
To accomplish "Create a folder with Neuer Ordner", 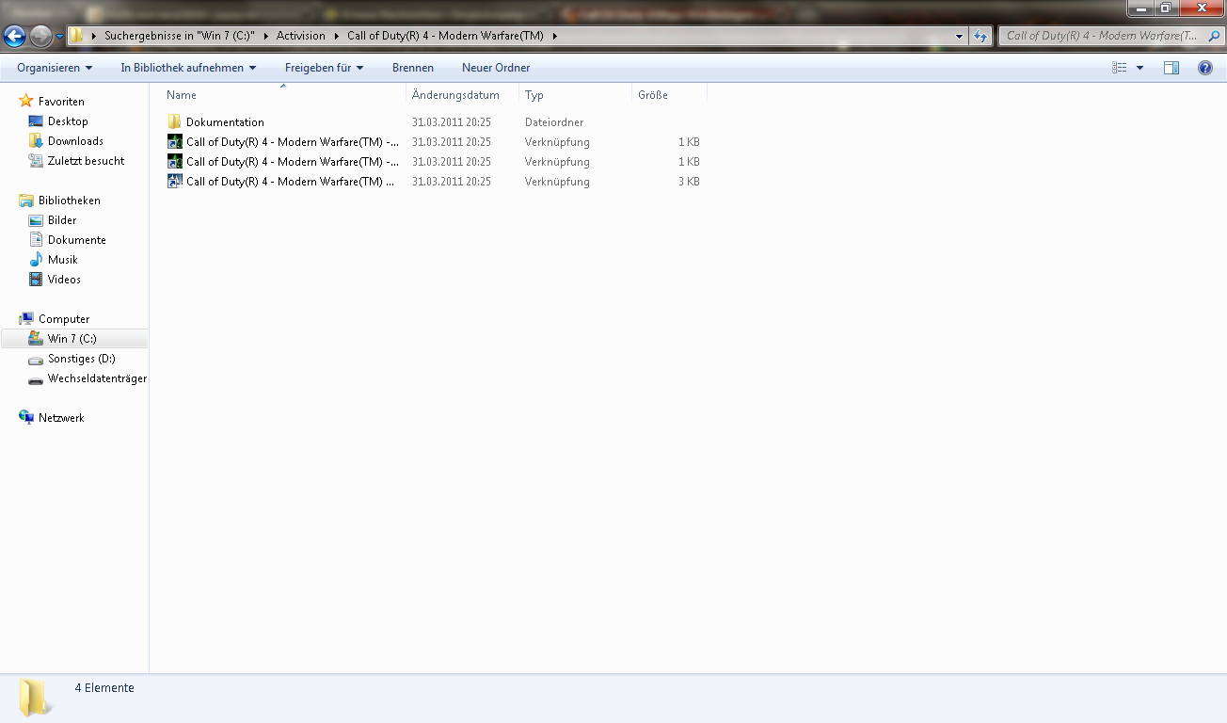I will click(x=496, y=68).
